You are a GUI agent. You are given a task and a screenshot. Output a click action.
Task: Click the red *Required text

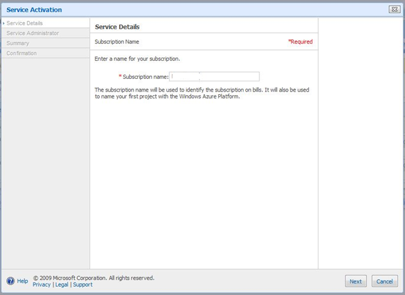pyautogui.click(x=301, y=42)
